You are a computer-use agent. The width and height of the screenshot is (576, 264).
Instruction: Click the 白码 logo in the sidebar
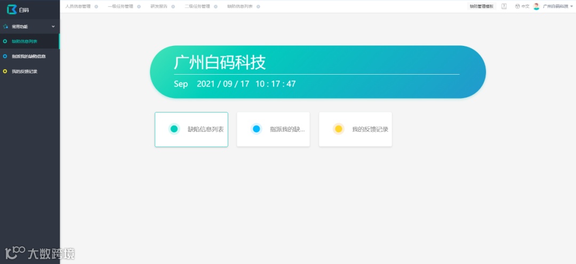[18, 10]
